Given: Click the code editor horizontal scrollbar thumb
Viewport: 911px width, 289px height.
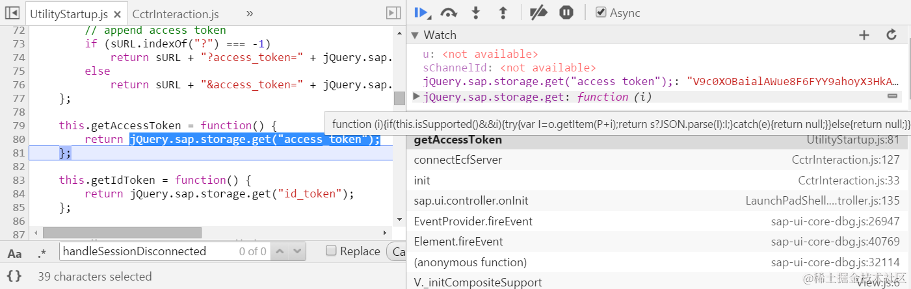Looking at the screenshot, I should click(122, 232).
